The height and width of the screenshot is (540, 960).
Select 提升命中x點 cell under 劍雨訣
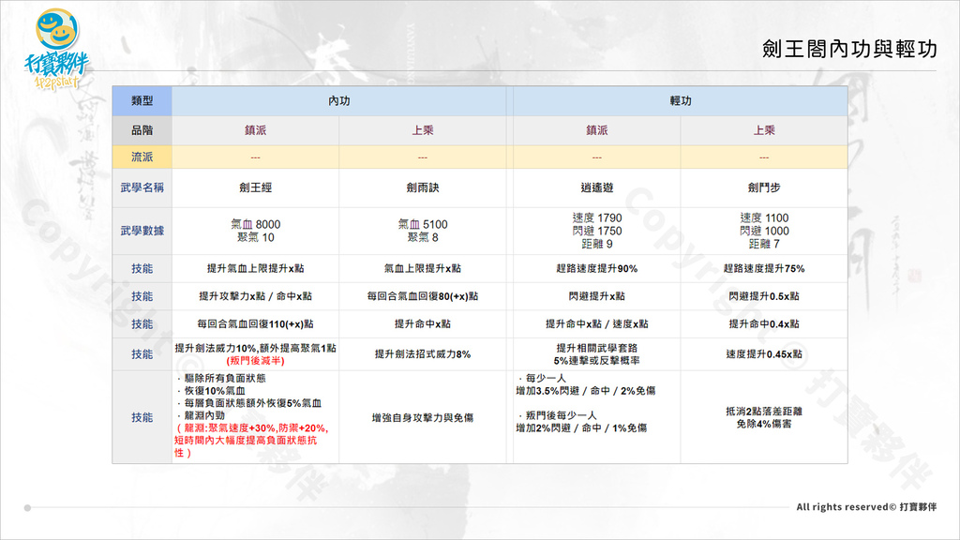pyautogui.click(x=423, y=323)
